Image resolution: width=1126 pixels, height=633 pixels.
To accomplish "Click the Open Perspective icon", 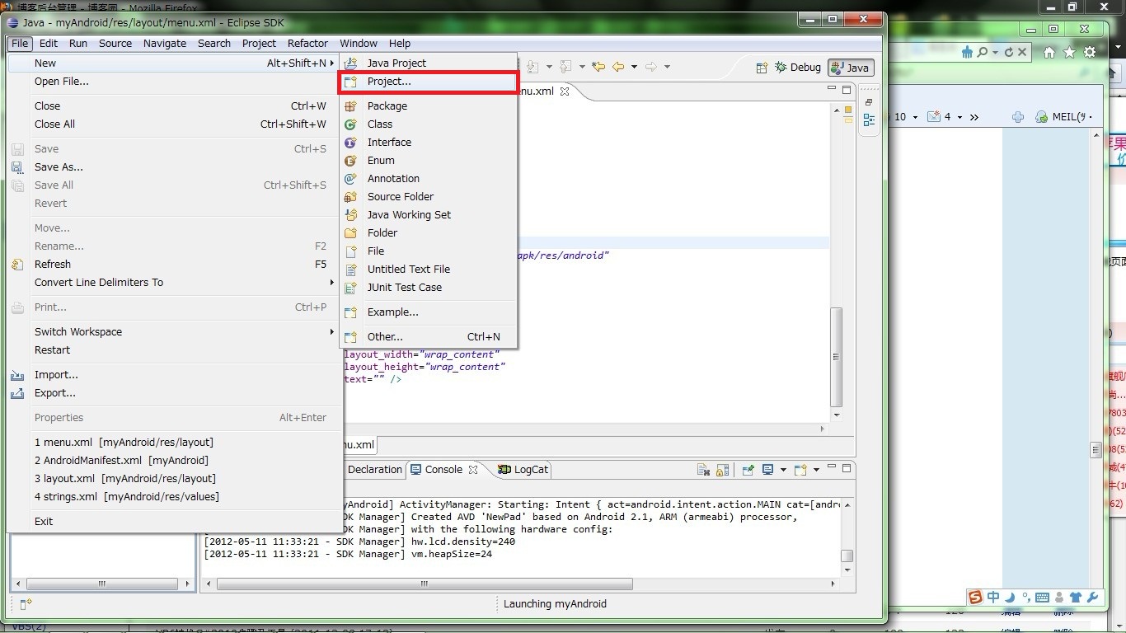I will (x=762, y=68).
